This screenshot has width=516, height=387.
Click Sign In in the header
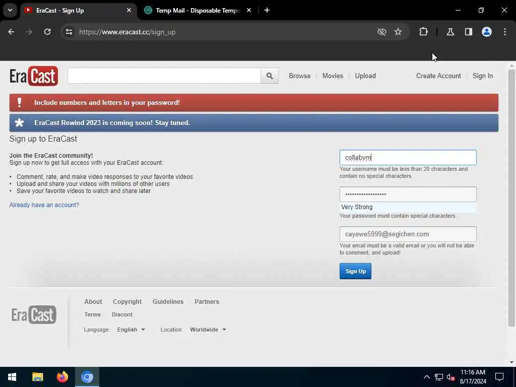tap(483, 76)
